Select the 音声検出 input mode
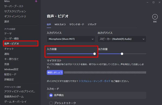Screen dimensions: 162x105 96,95
